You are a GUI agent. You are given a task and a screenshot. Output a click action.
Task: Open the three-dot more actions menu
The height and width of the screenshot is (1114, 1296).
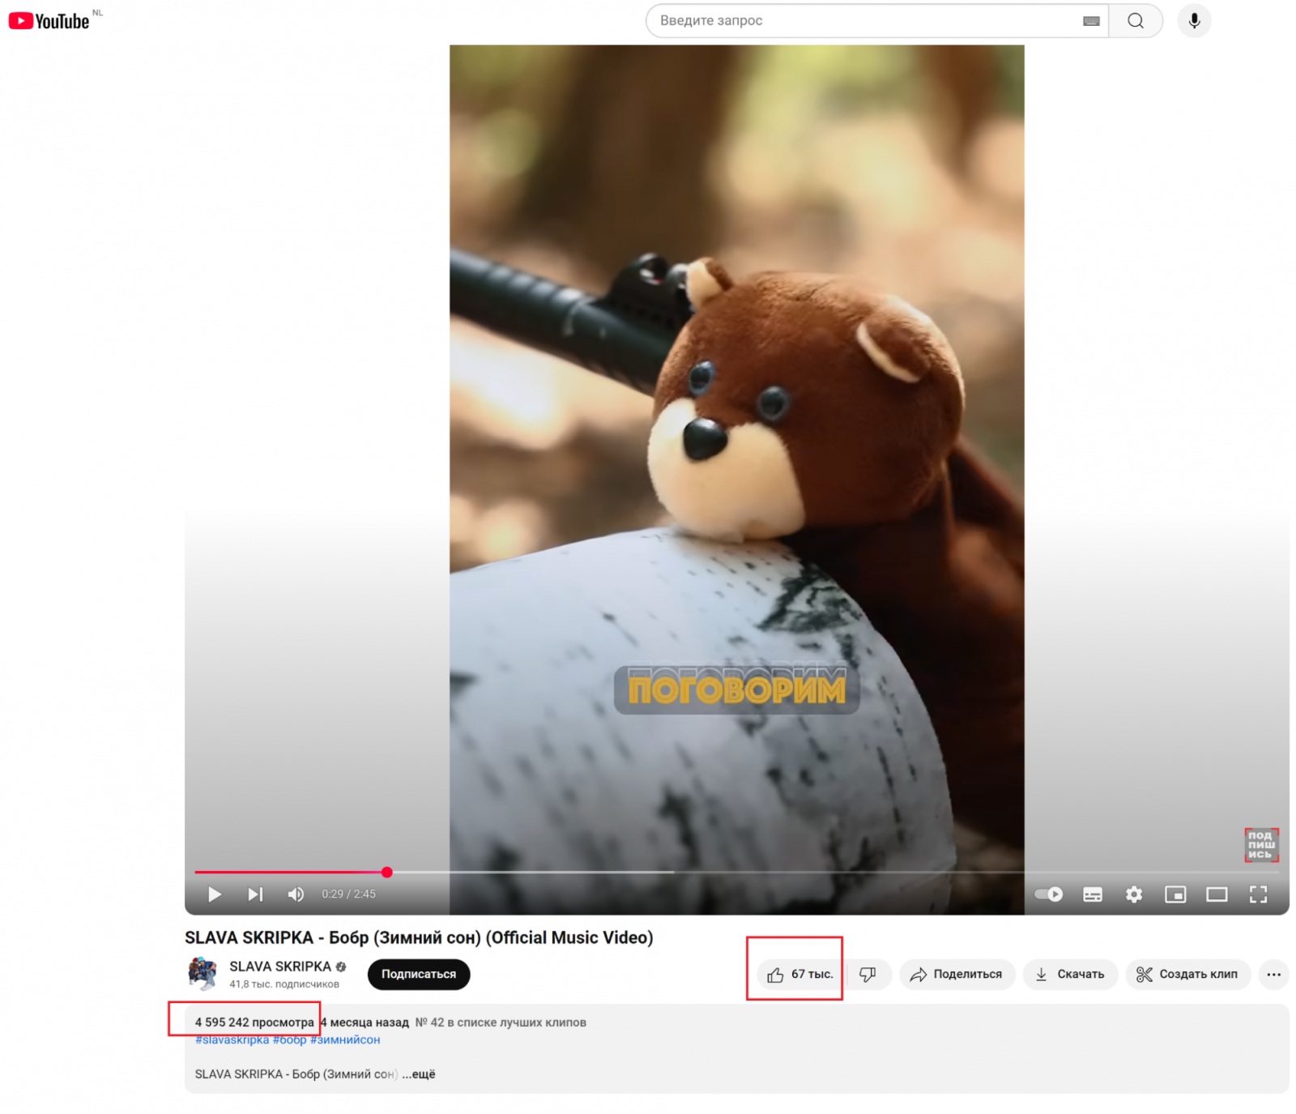tap(1273, 974)
